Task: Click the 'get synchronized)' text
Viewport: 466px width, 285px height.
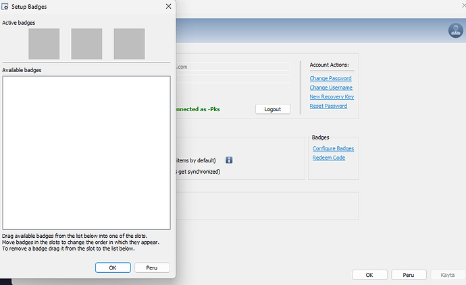Action: 199,172
